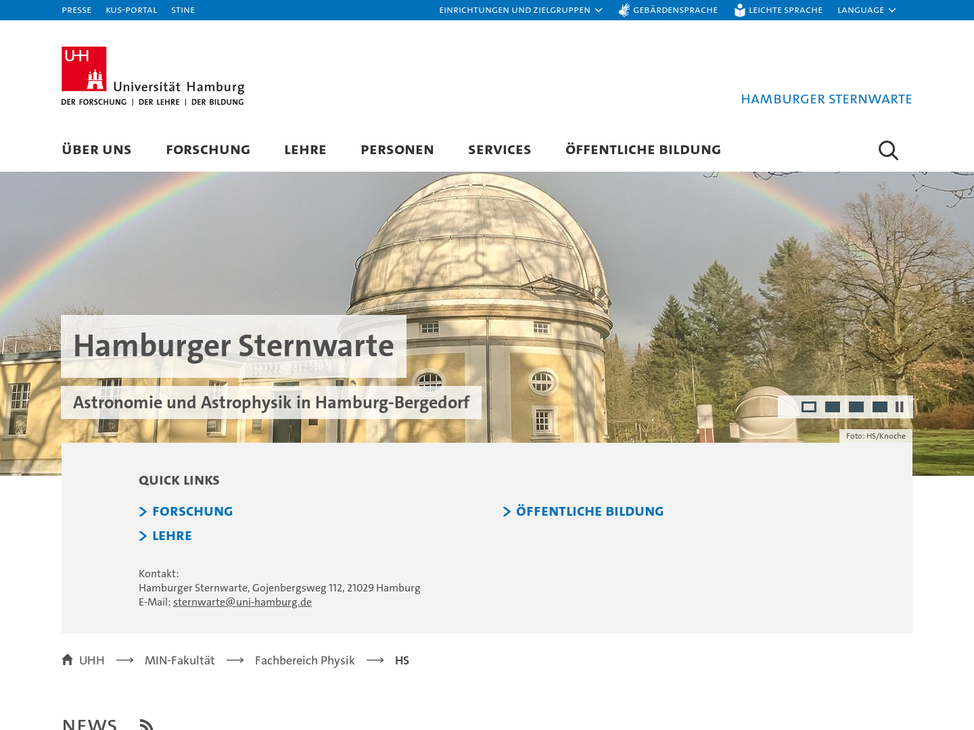Open the Öffentliche Bildung main menu item

click(643, 149)
